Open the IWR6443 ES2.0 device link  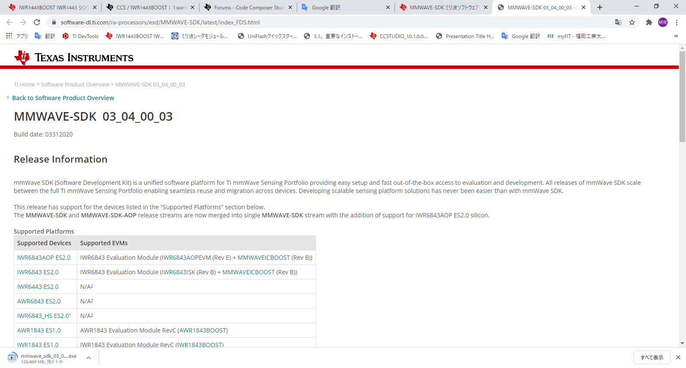[x=38, y=287]
